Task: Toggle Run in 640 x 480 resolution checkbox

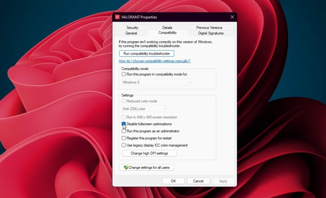Action: coord(124,117)
